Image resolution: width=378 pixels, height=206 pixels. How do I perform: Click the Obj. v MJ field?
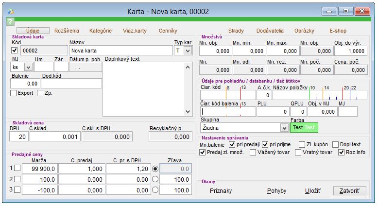pos(322,112)
